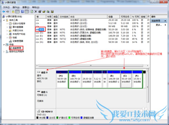Open Help via the blue question mark icon
Viewport: 169px width, 125px height.
(22, 11)
